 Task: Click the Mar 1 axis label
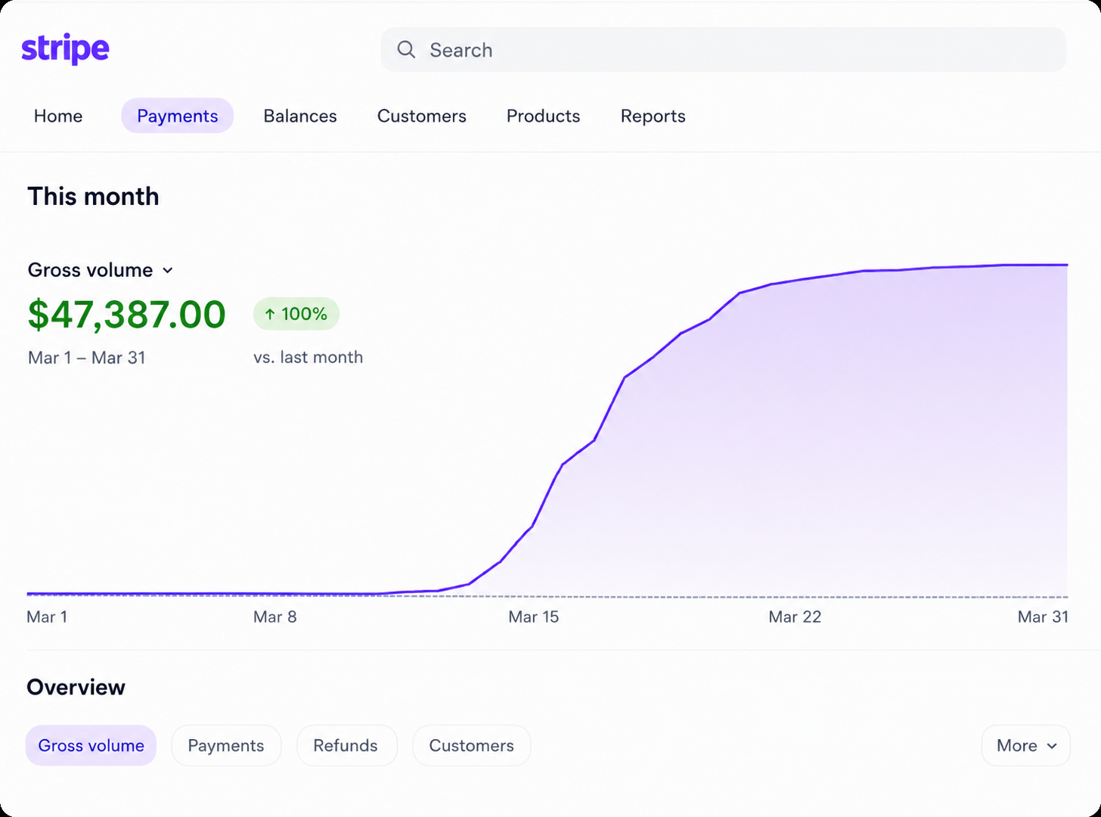click(x=47, y=617)
